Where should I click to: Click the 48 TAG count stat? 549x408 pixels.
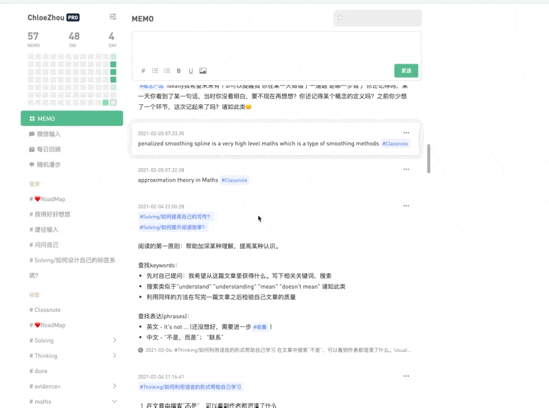74,40
